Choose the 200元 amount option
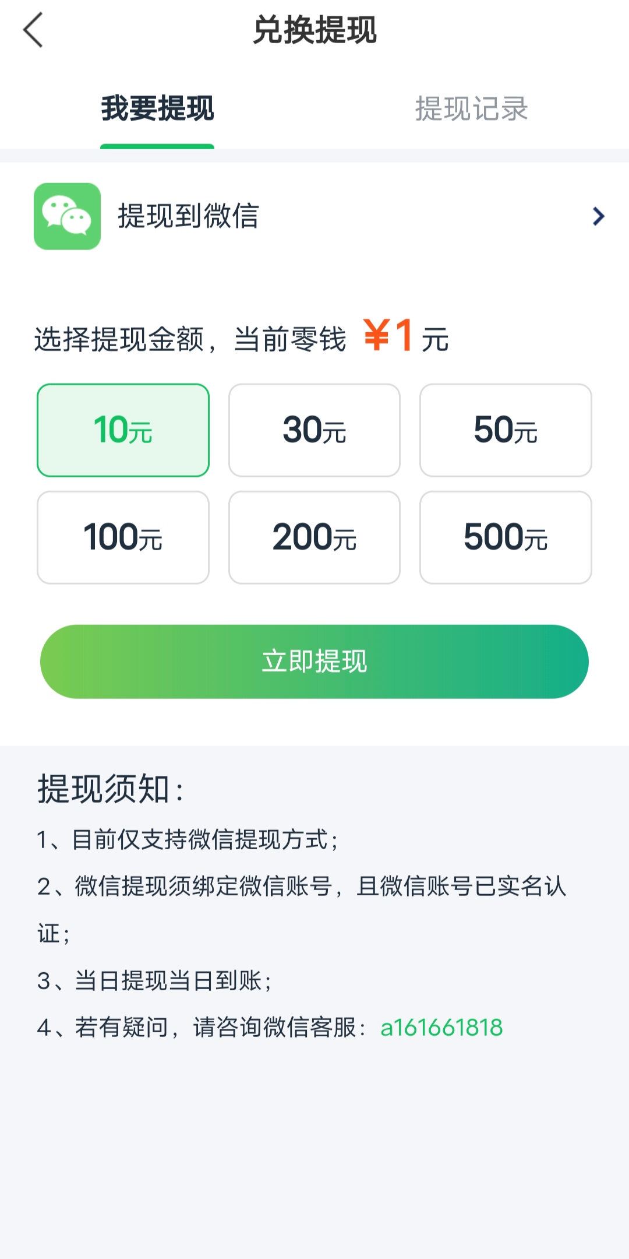The height and width of the screenshot is (1259, 629). point(314,537)
